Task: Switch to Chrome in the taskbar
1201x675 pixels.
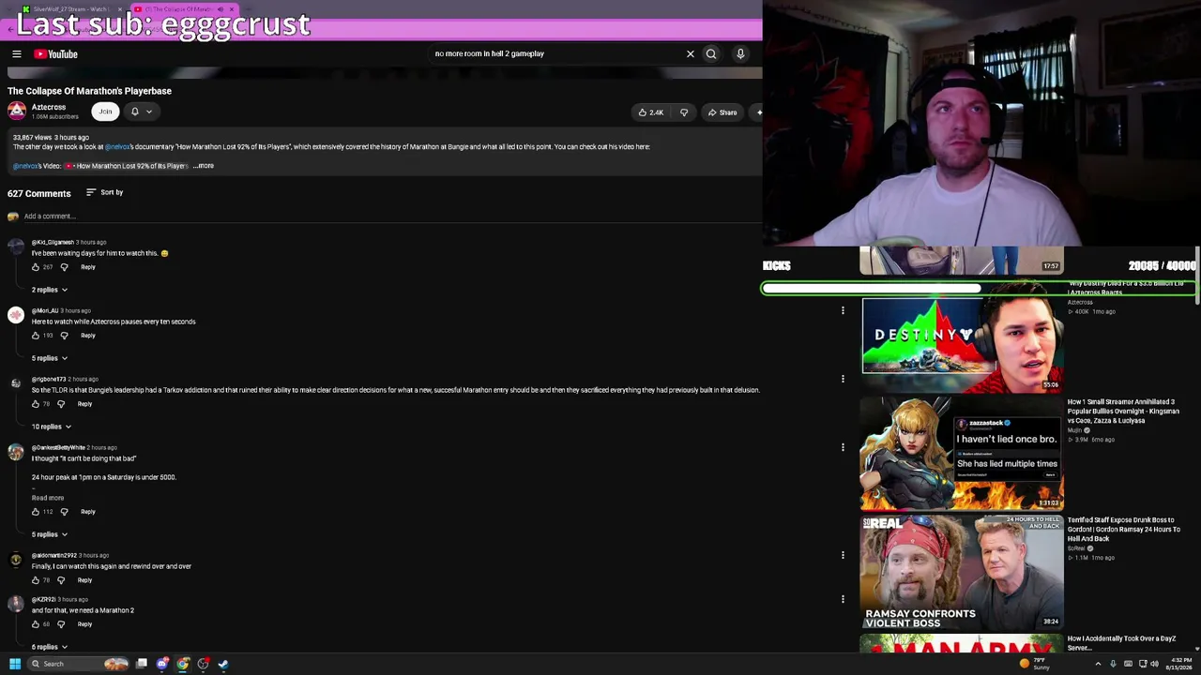Action: coord(183,664)
